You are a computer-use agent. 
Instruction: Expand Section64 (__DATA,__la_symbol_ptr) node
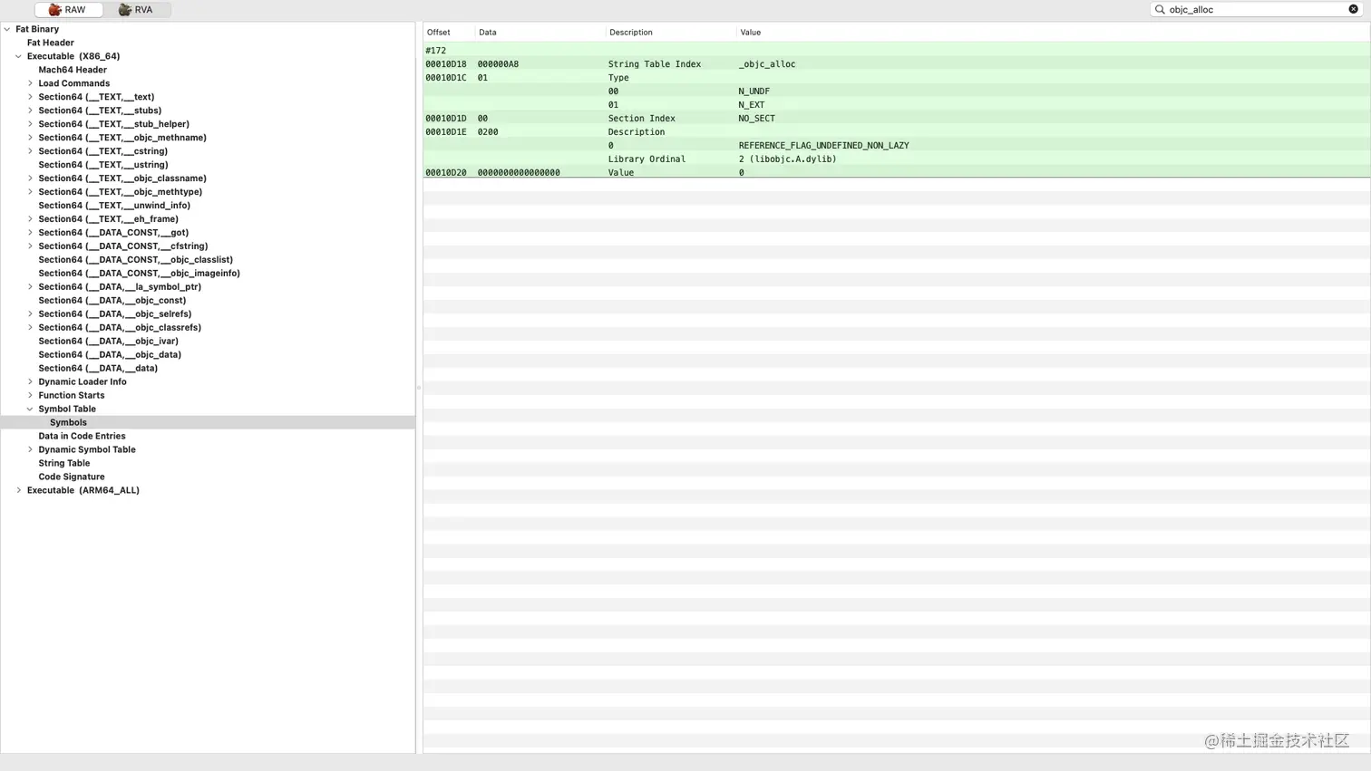click(x=30, y=287)
